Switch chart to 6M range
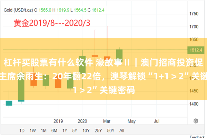This screenshot has width=207, height=138. [x=54, y=131]
